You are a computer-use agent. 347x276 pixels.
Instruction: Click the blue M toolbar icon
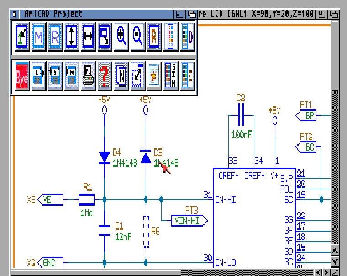[x=38, y=37]
